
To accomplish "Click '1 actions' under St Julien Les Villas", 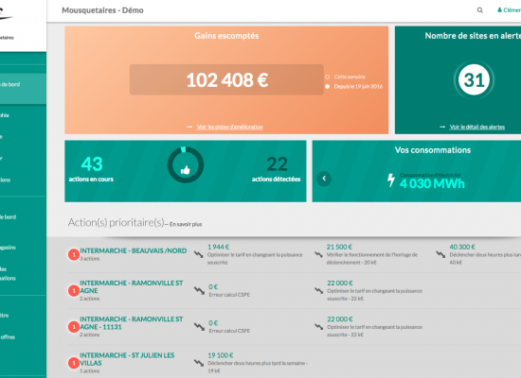I will (x=89, y=371).
